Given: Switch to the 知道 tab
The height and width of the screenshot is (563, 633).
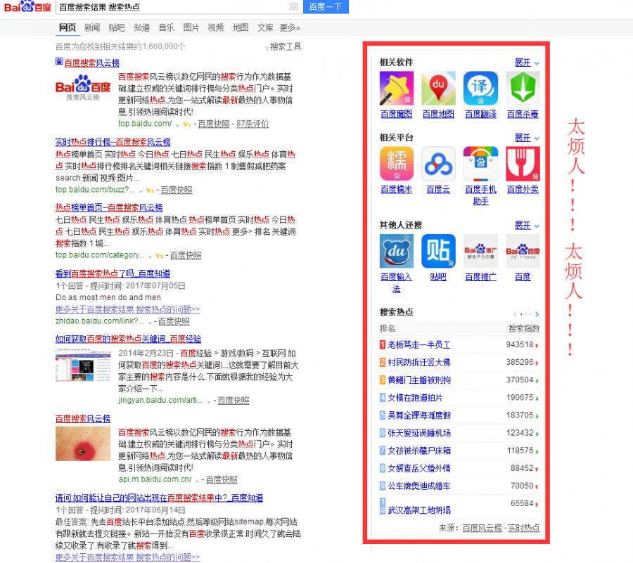Looking at the screenshot, I should click(141, 28).
